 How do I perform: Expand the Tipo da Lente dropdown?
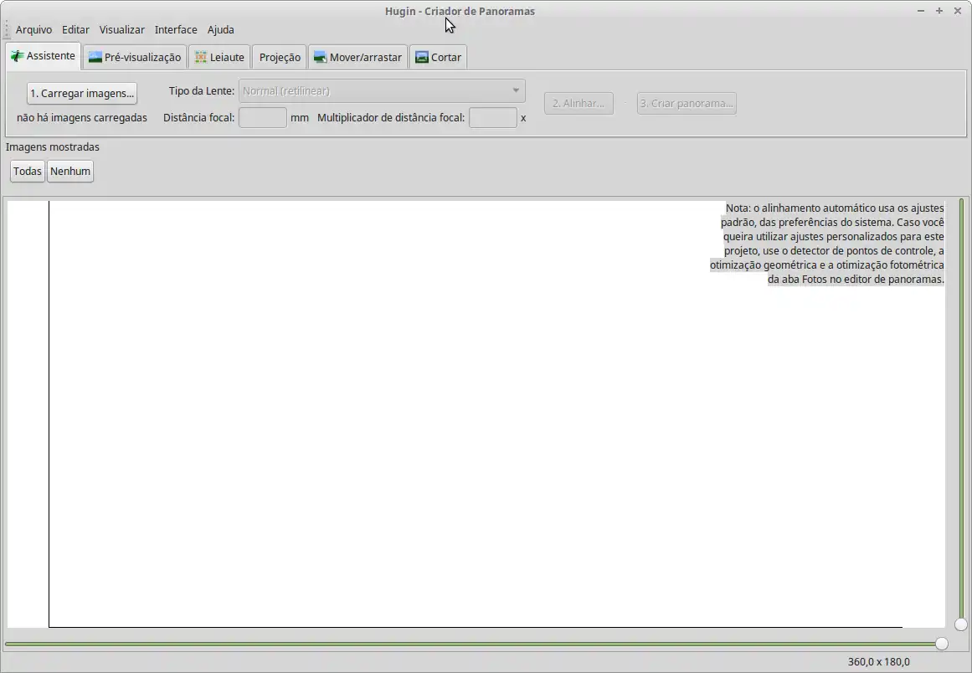click(x=382, y=91)
